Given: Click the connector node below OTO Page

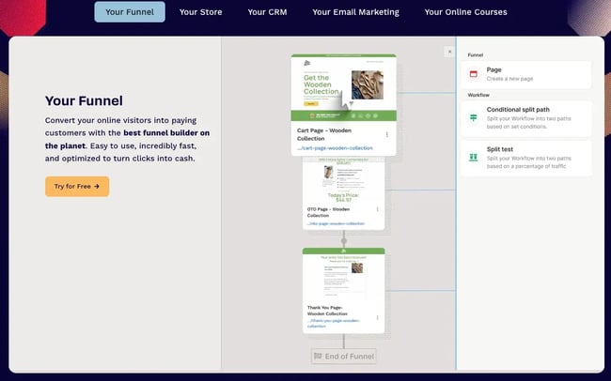Looking at the screenshot, I should pos(344,241).
